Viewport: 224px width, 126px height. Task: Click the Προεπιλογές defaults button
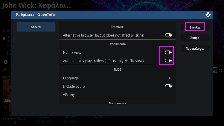click(195, 48)
